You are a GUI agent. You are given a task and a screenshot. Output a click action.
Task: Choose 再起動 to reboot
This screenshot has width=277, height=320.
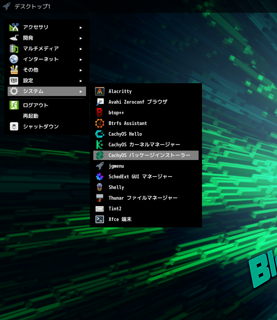click(x=47, y=116)
